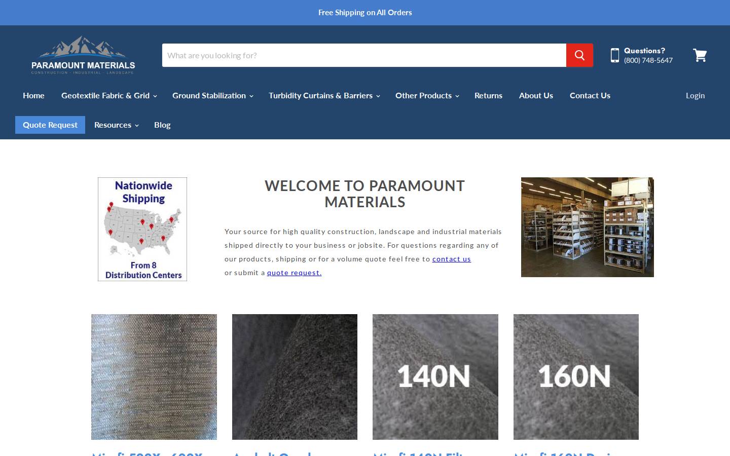Screen dimensions: 730x456
Task: Click the red search magnifier button
Action: click(579, 55)
